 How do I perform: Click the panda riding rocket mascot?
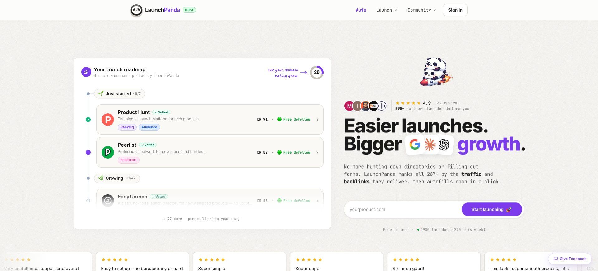(436, 72)
